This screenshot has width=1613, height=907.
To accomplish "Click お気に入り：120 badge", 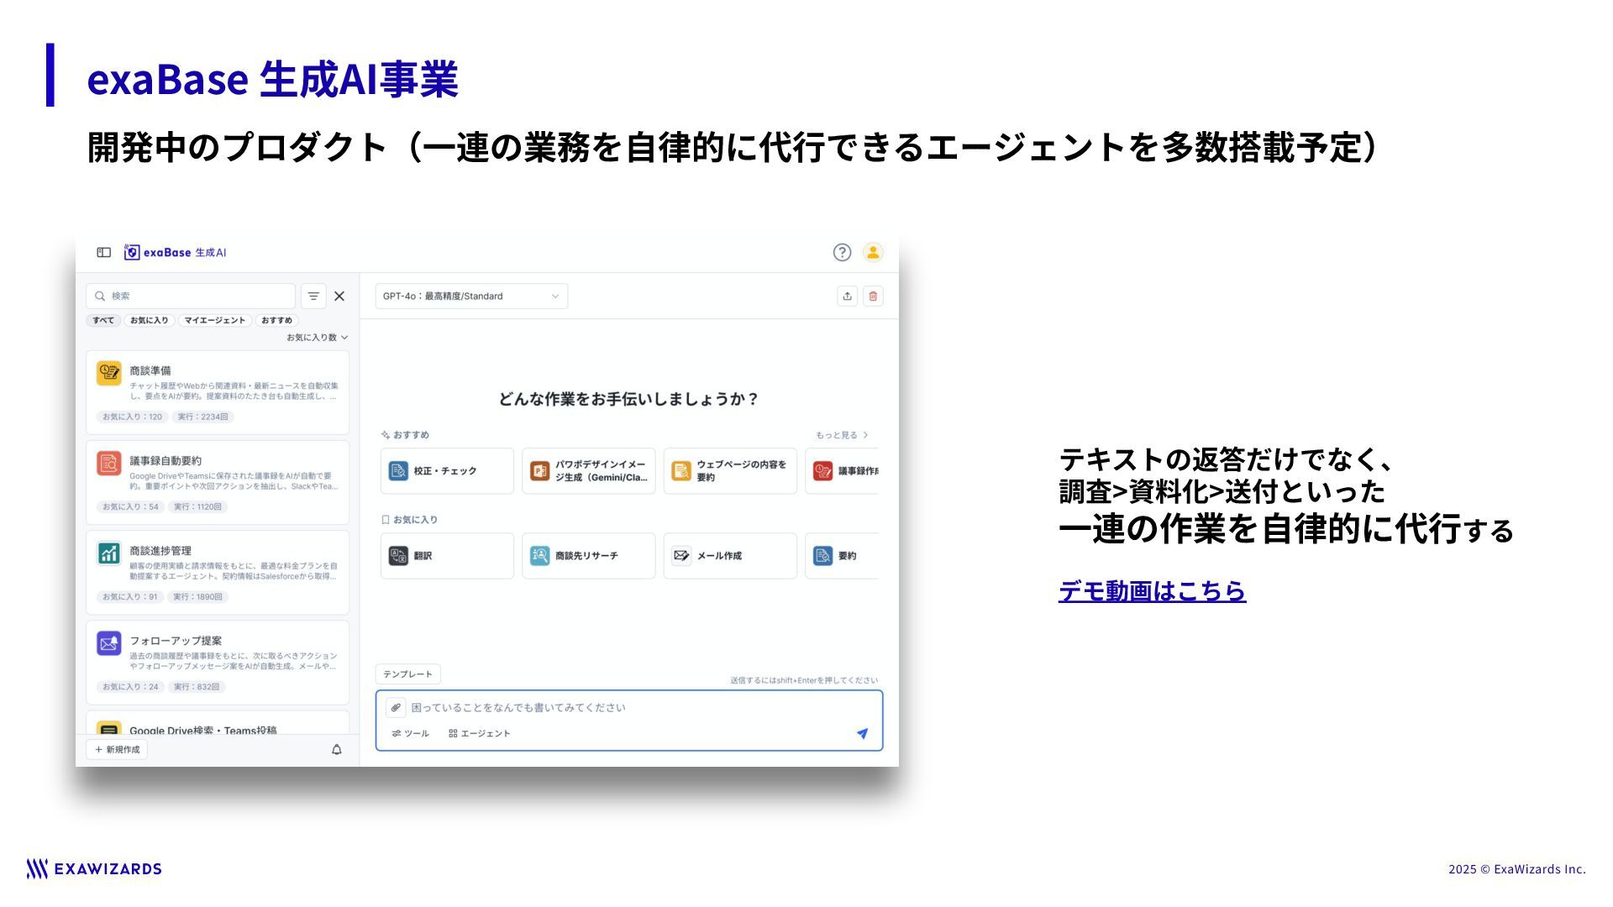I will [x=132, y=417].
